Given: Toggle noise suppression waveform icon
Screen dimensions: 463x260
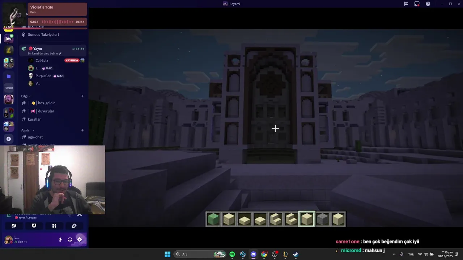Looking at the screenshot, I should [71, 216].
